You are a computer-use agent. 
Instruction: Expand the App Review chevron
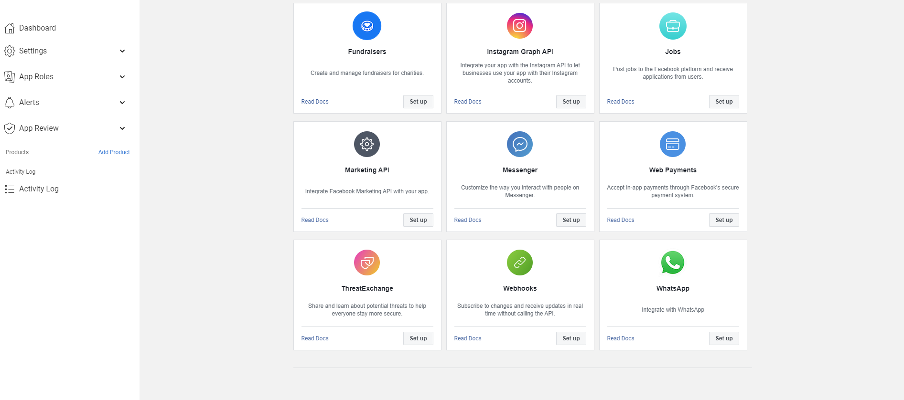(122, 128)
